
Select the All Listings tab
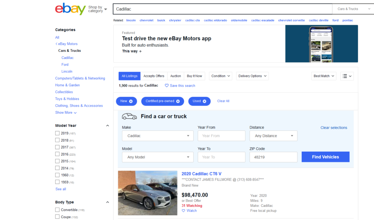[x=130, y=76]
